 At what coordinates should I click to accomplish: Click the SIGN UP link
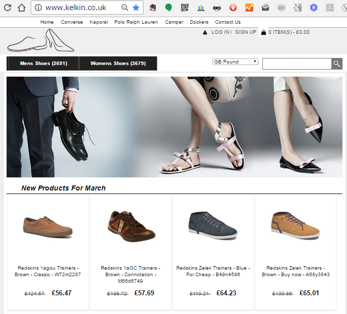(245, 32)
